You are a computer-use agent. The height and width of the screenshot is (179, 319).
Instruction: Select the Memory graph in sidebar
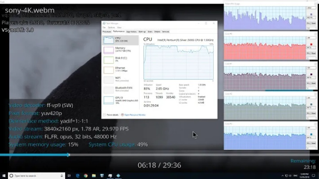click(x=109, y=50)
